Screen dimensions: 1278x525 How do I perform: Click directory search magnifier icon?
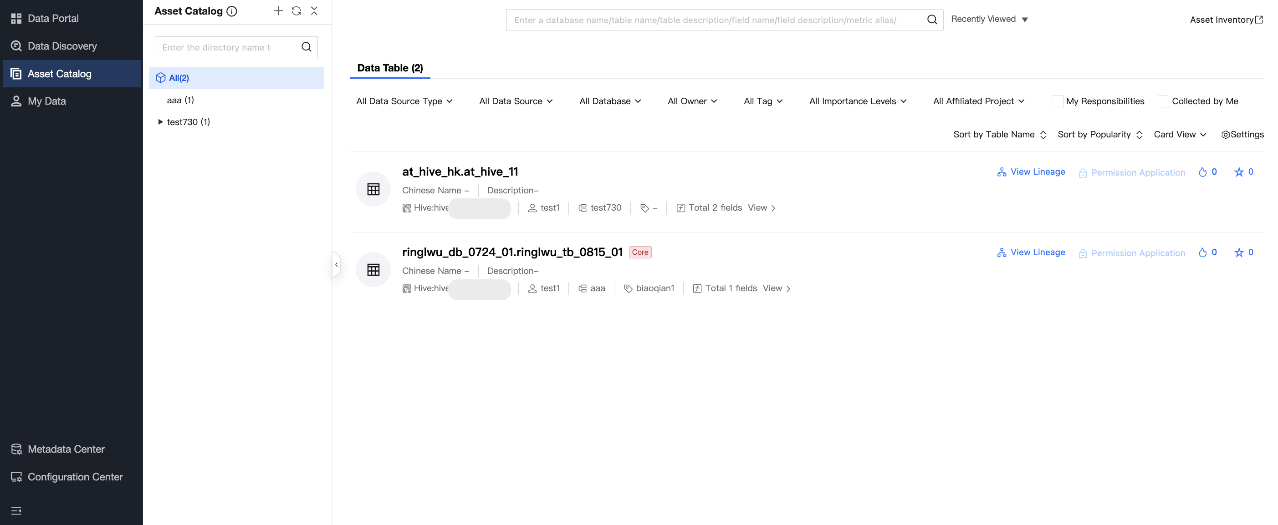306,47
